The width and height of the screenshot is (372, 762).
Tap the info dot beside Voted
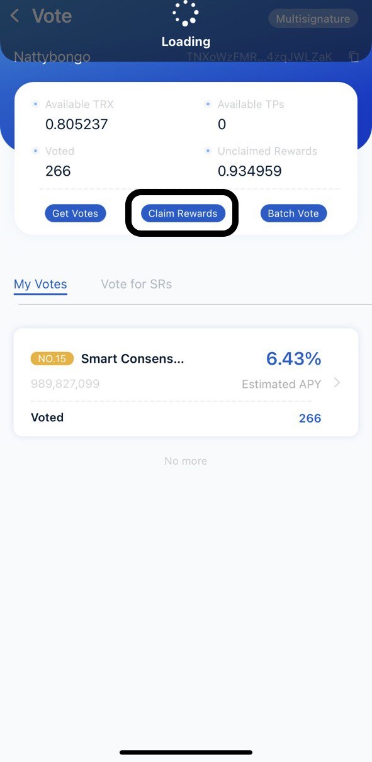(35, 151)
